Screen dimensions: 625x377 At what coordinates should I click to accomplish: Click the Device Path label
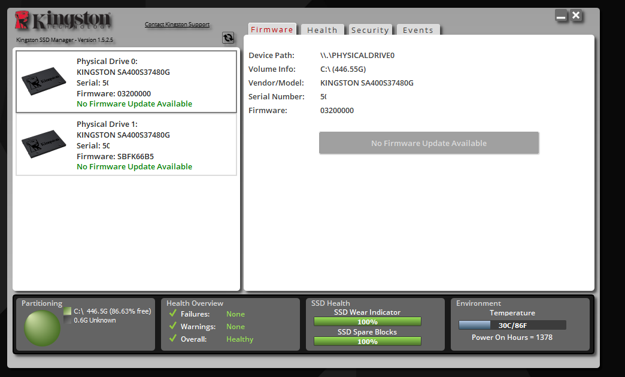(271, 56)
